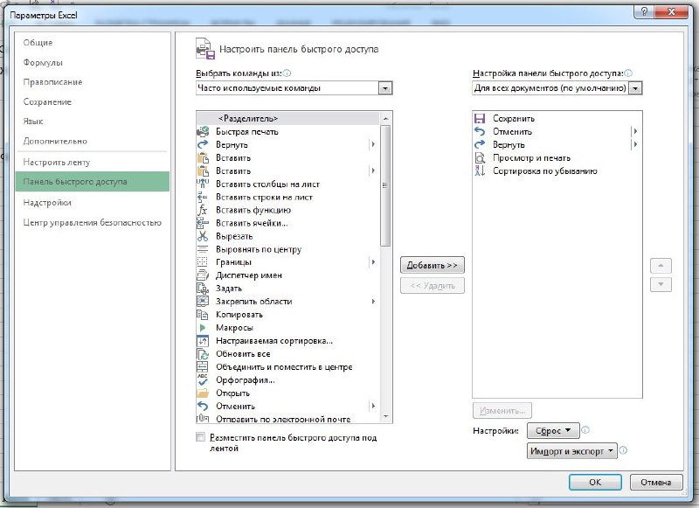Move selected command up with arrow button

661,266
